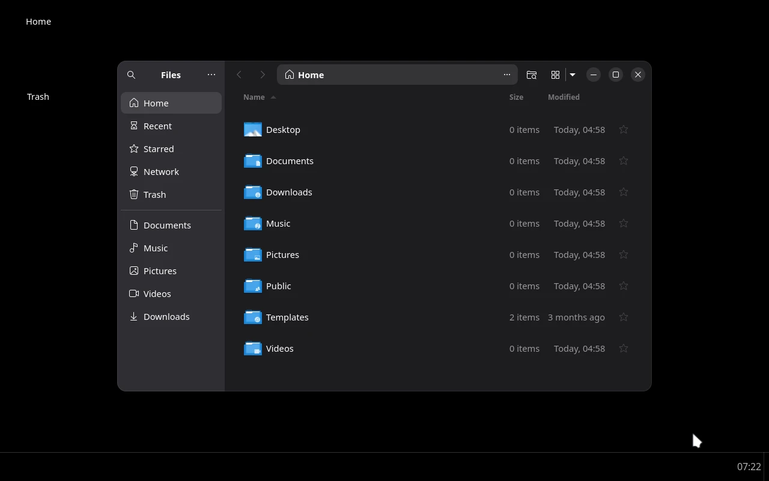Open the sidebar Documents bookmark
769x481 pixels.
tap(171, 225)
